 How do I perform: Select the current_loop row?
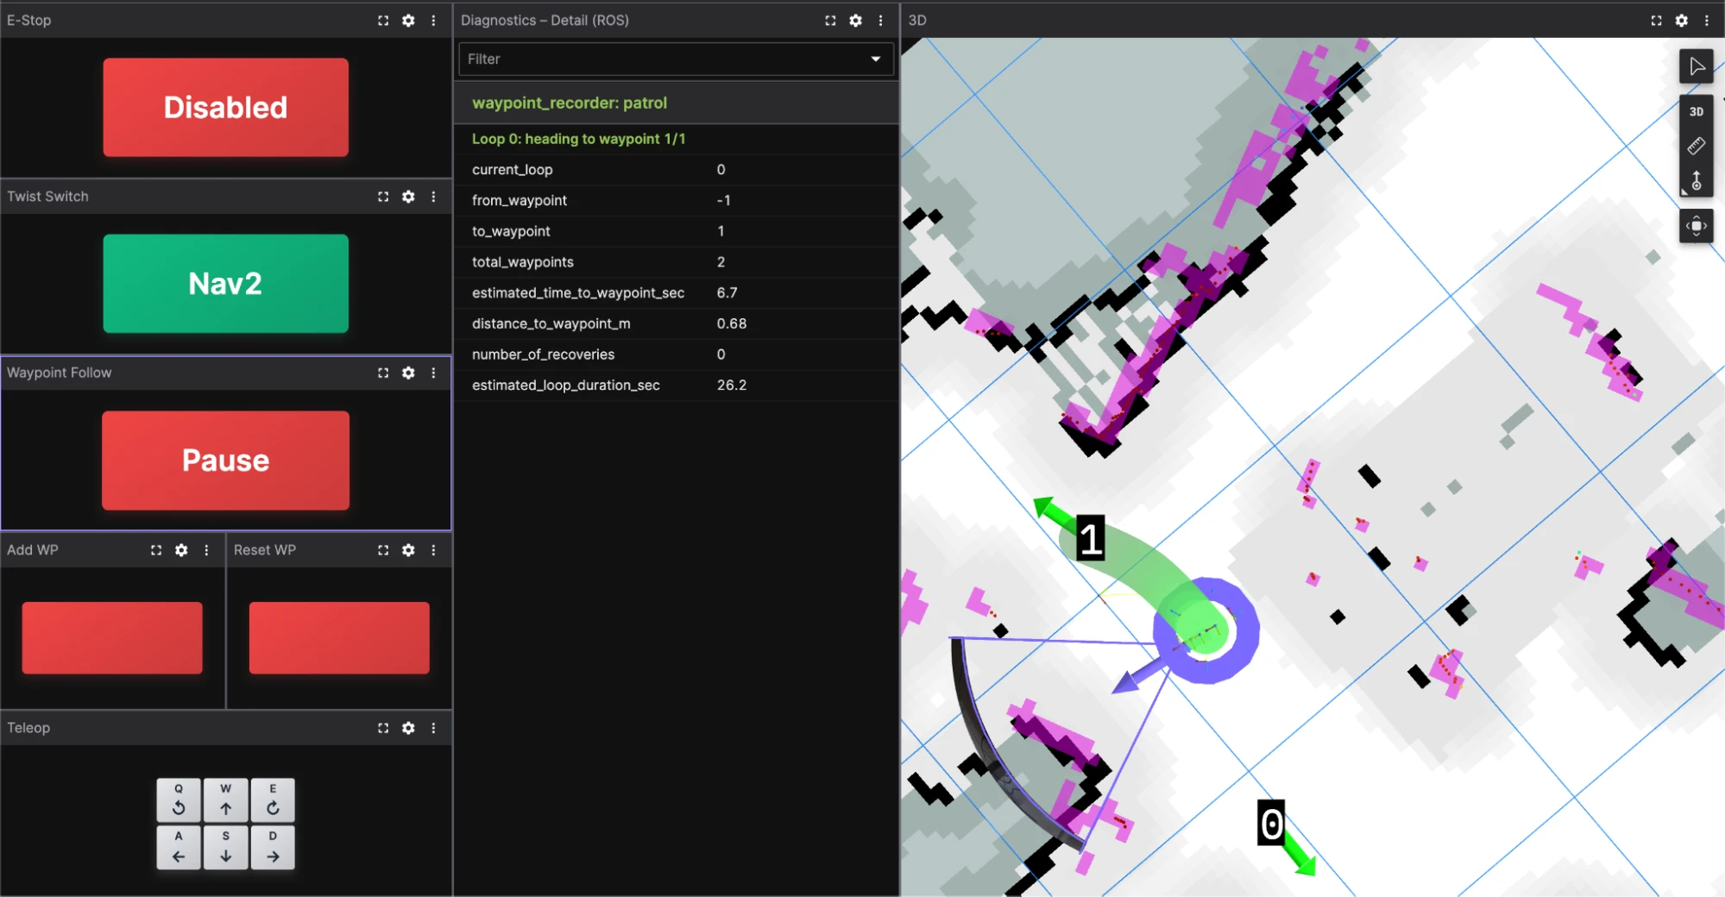tap(677, 170)
